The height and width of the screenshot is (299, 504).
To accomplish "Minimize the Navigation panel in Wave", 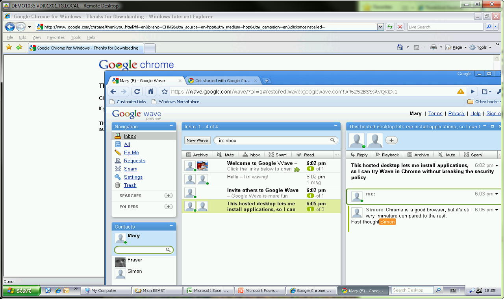I will coord(171,126).
